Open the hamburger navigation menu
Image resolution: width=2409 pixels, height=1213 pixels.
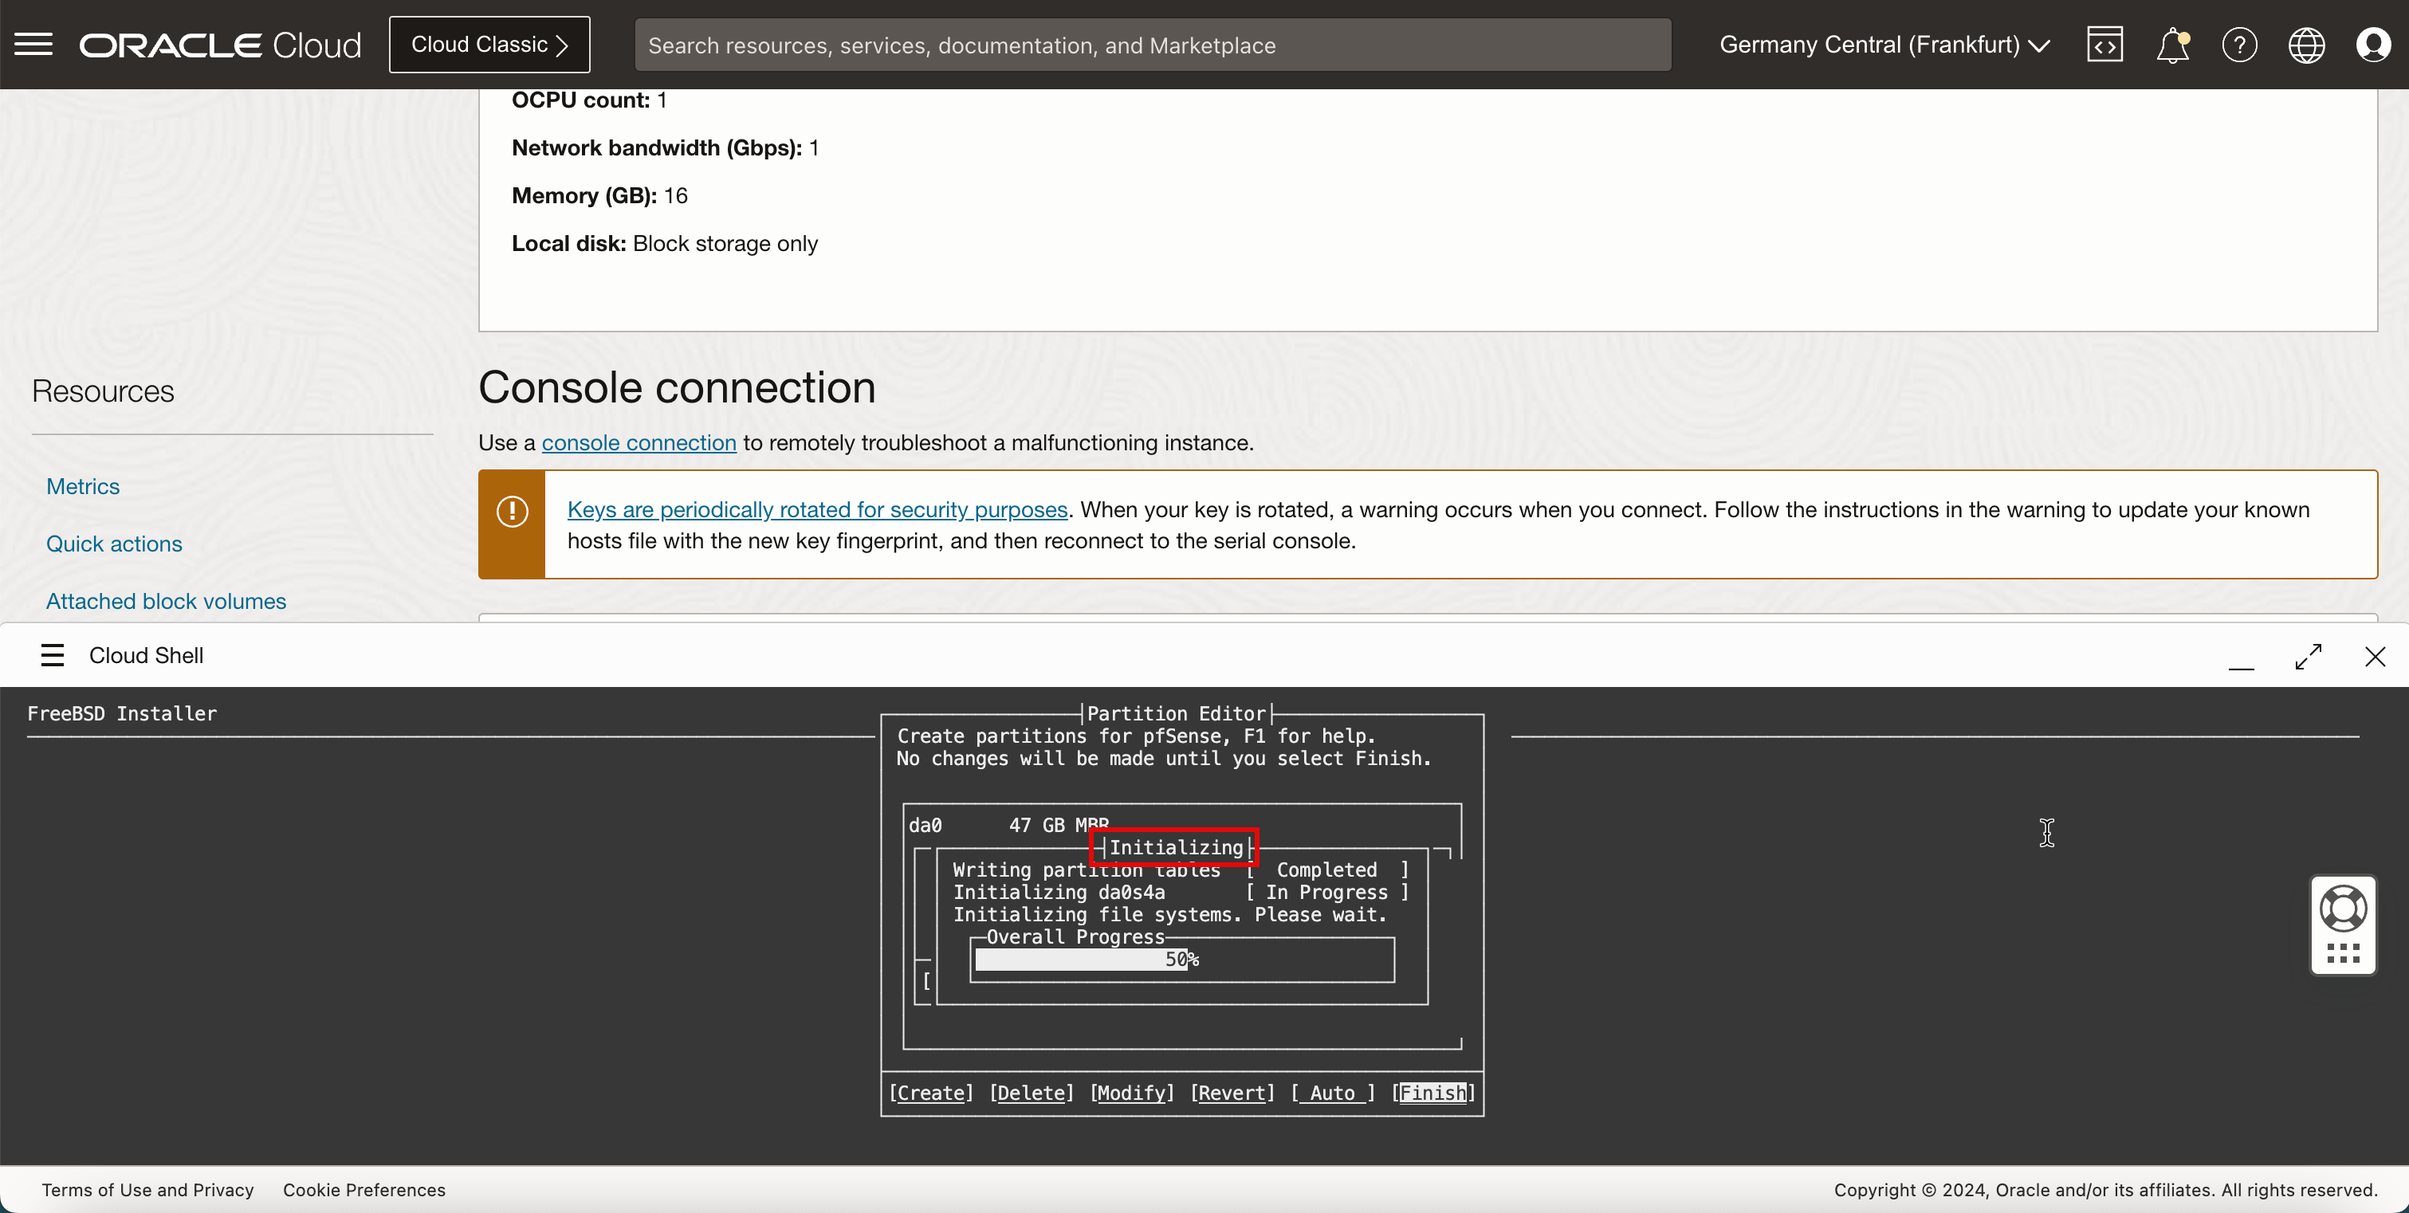(33, 44)
